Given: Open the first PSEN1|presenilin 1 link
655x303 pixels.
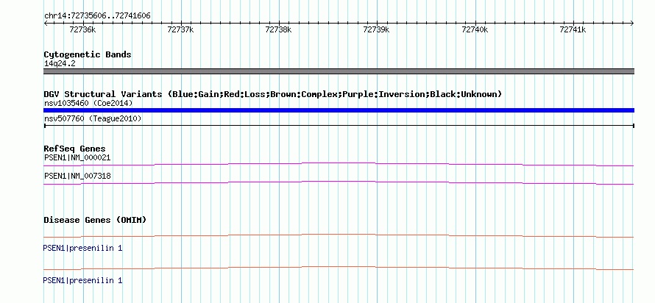Looking at the screenshot, I should click(x=82, y=249).
